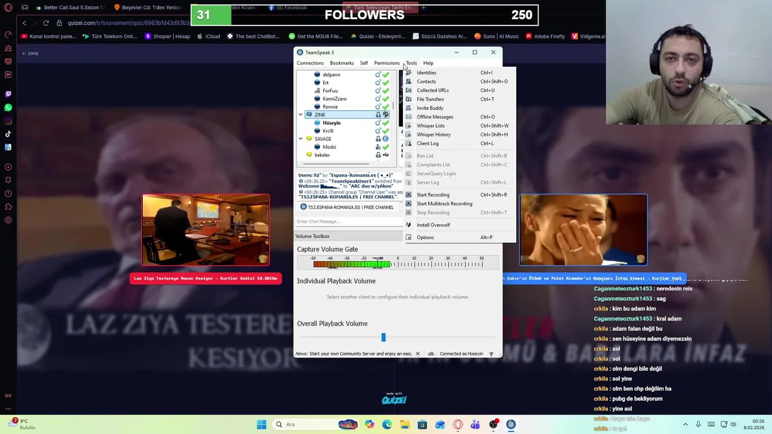Viewport: 772px width, 434px height.
Task: Collapse the ZINK channel
Action: click(300, 115)
